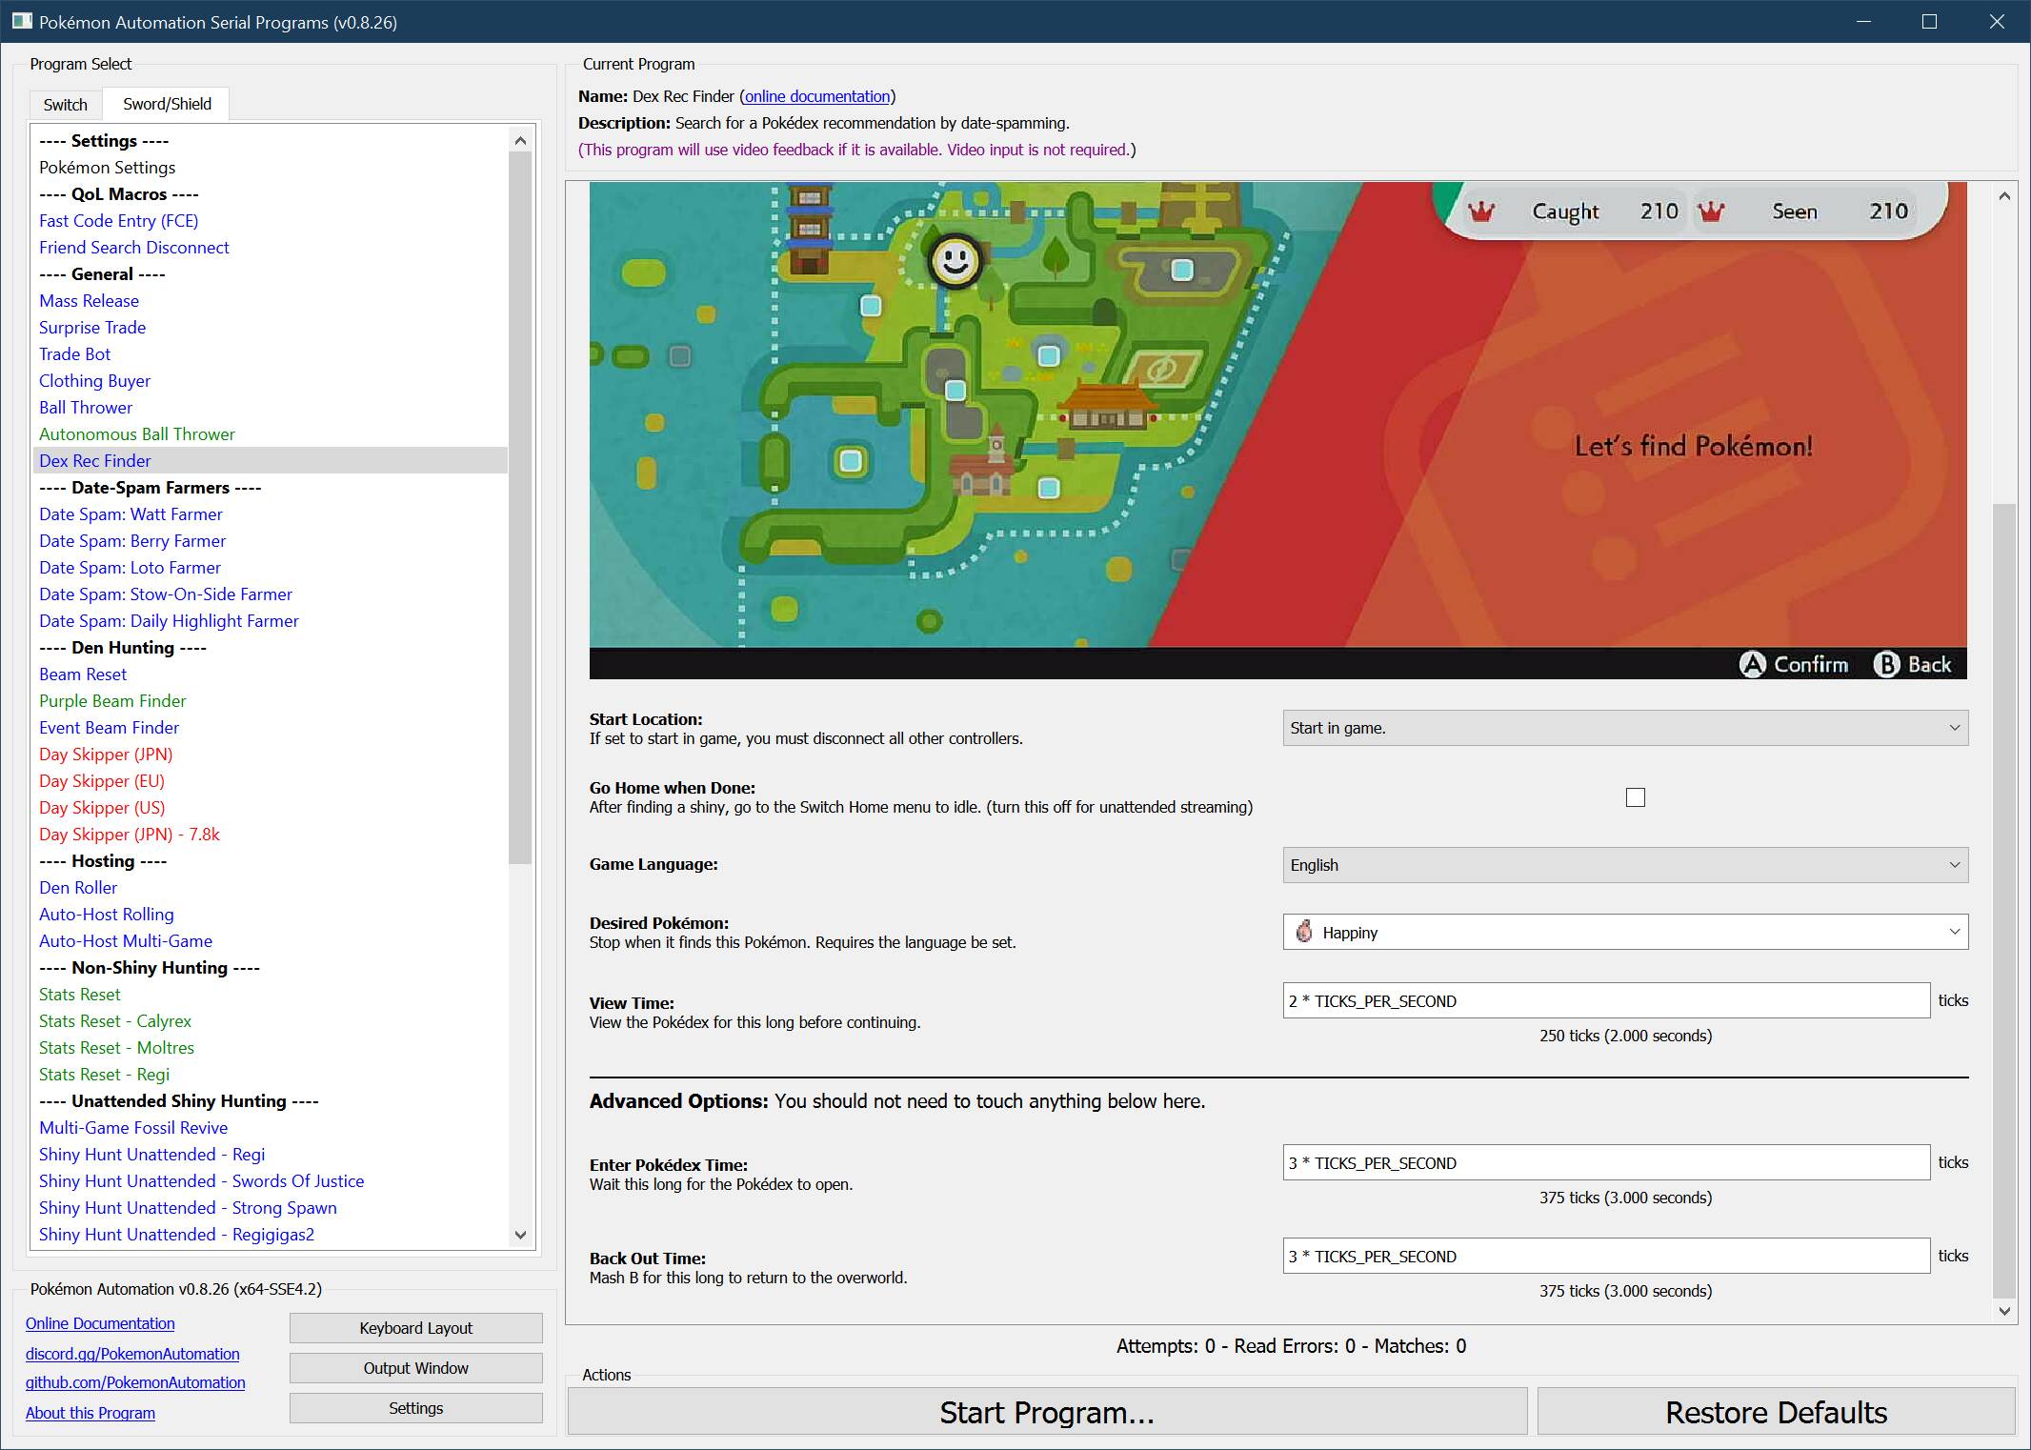Select the Sword/Shield tab

coord(167,104)
